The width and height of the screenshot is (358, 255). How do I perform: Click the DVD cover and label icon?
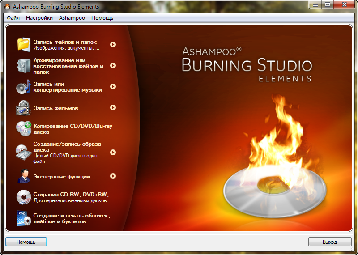24,218
